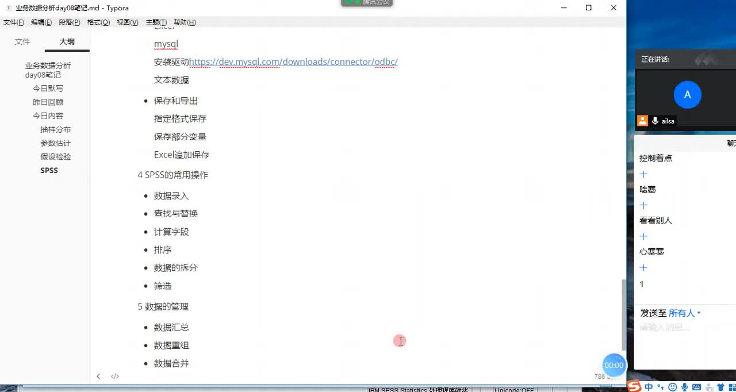Click the 数据重组 bullet

pos(171,345)
